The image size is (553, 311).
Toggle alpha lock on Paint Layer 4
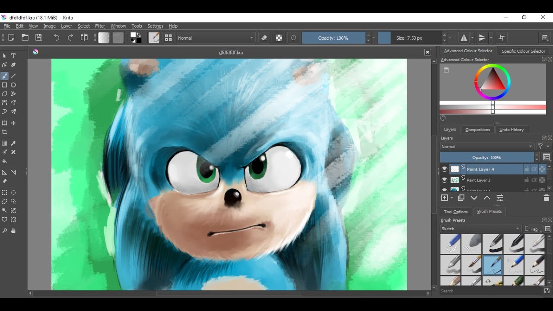542,169
